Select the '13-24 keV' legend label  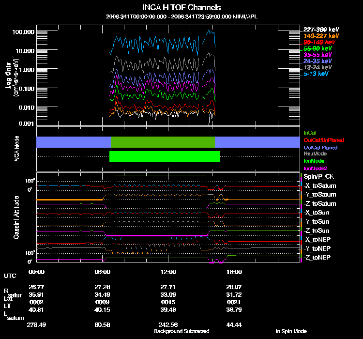[x=318, y=67]
